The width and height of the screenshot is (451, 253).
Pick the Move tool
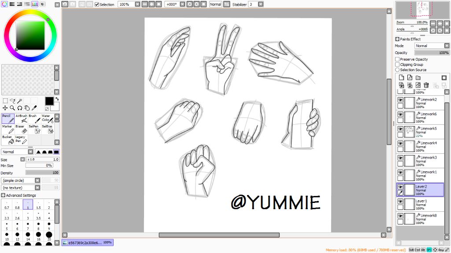click(5, 108)
